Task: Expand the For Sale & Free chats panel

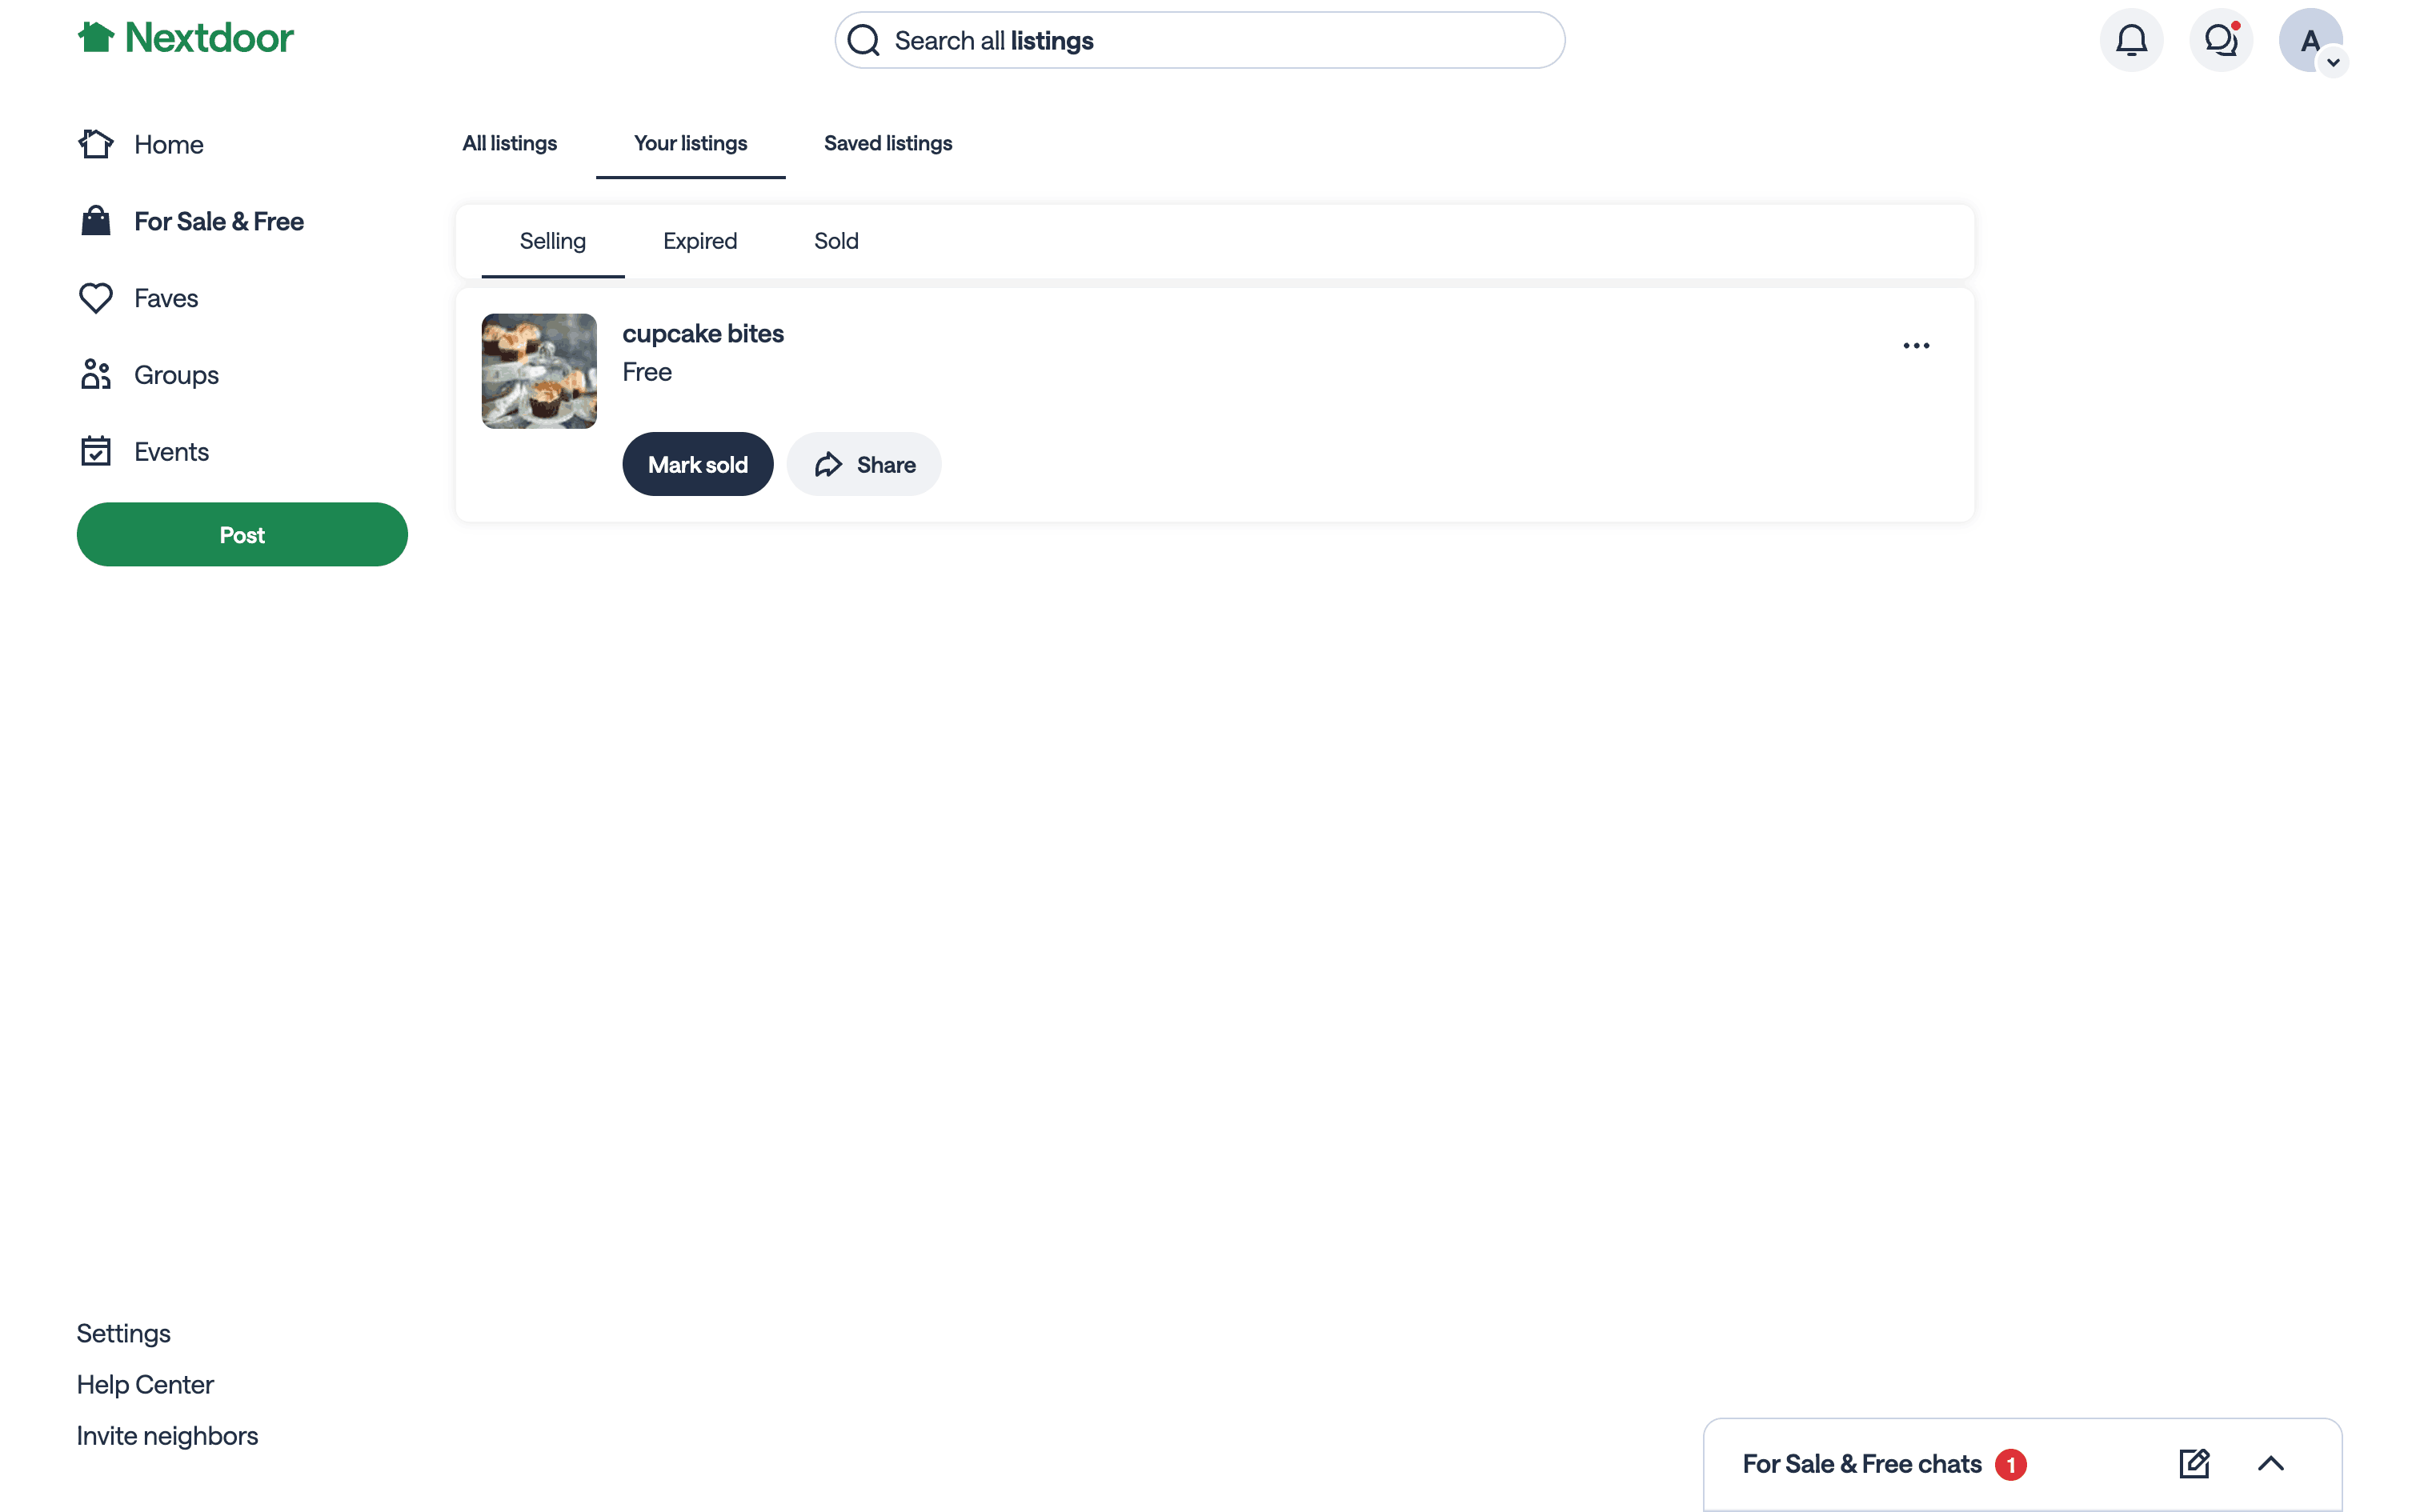Action: click(x=2271, y=1463)
